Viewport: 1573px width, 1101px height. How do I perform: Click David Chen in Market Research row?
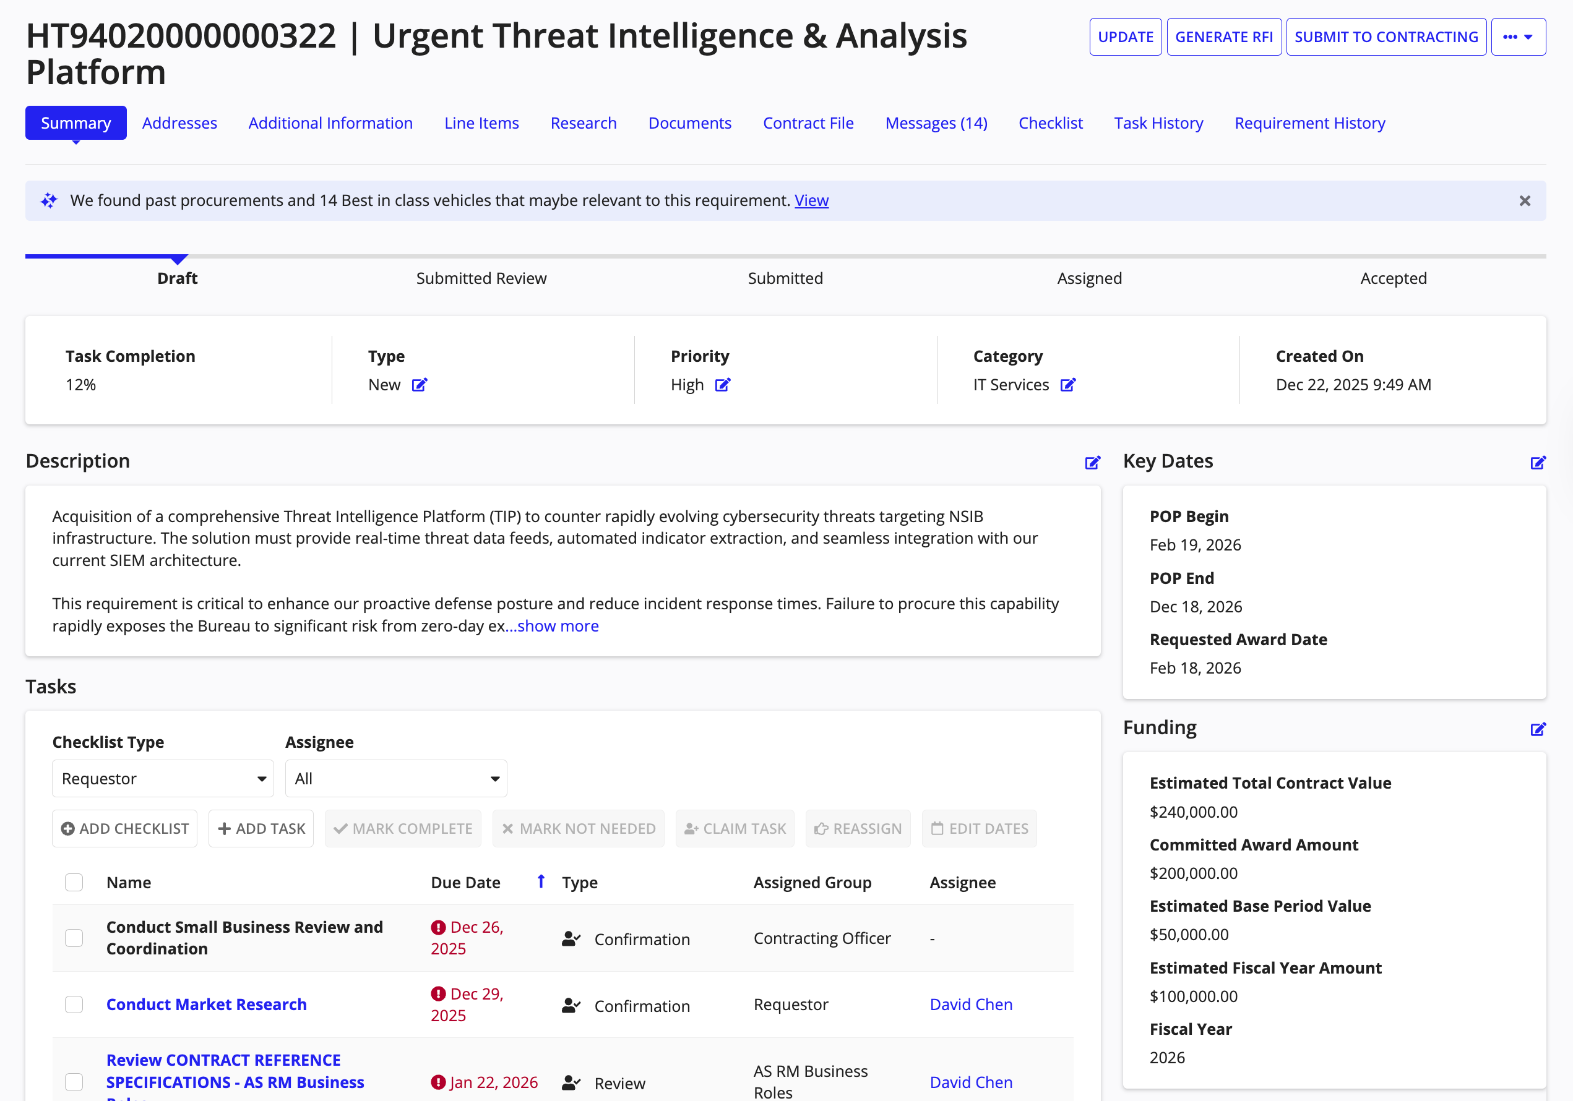[x=971, y=1005]
